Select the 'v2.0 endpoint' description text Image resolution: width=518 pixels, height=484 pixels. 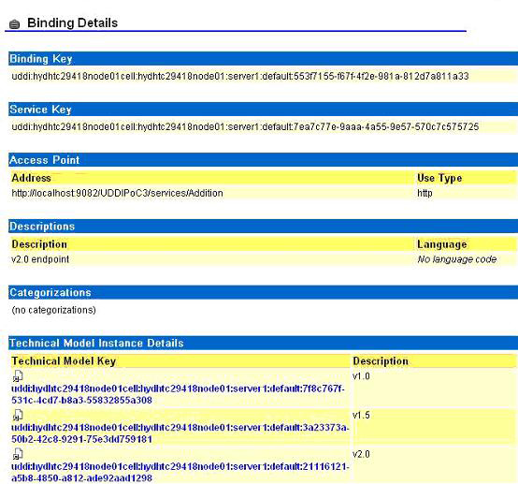coord(40,259)
